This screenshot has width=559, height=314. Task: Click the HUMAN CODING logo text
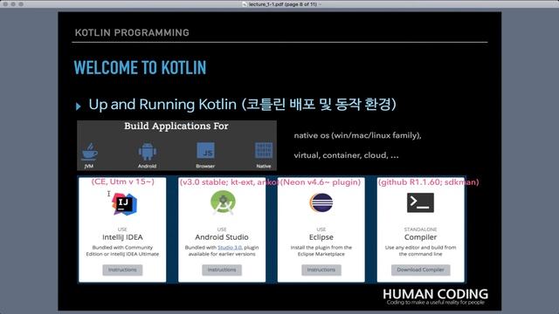coord(435,294)
